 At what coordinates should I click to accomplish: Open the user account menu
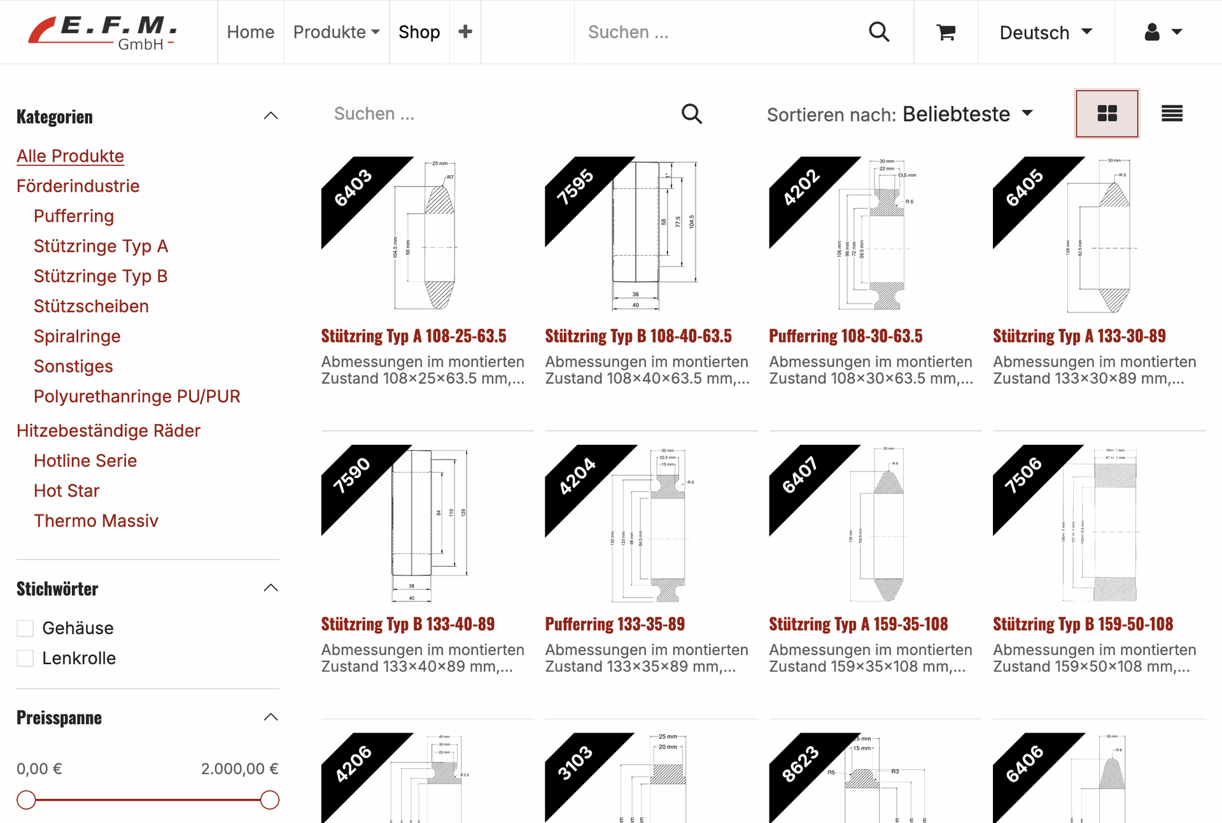pos(1163,32)
